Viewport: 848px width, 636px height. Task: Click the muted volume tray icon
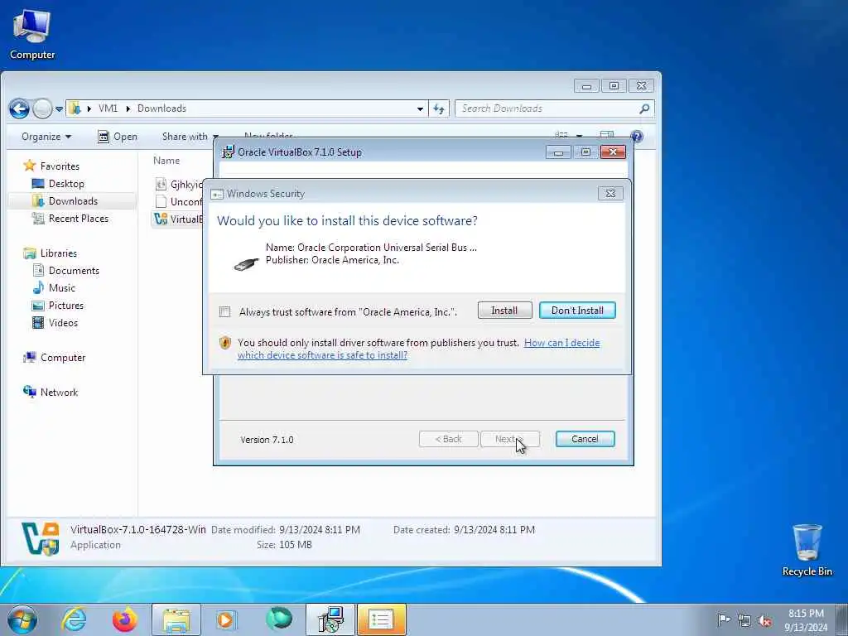(x=764, y=621)
